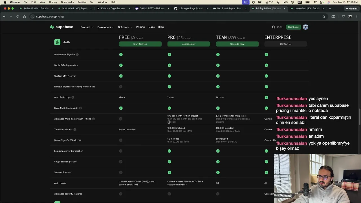The height and width of the screenshot is (203, 361).
Task: Open the user avatar menu
Action: (305, 27)
